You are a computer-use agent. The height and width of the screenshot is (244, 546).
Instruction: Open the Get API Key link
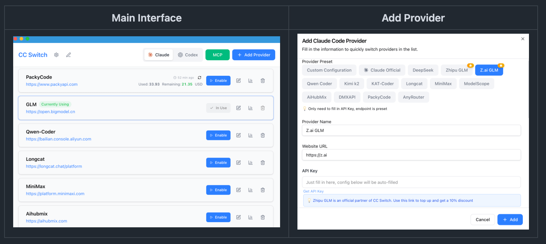tap(313, 191)
